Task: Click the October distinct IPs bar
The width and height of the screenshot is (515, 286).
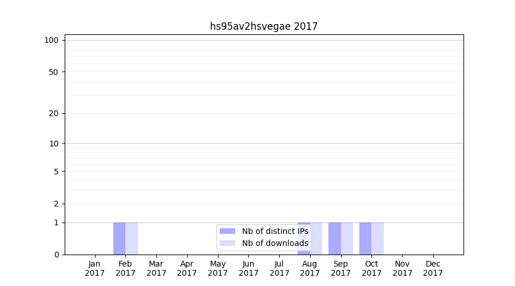Action: click(x=365, y=239)
